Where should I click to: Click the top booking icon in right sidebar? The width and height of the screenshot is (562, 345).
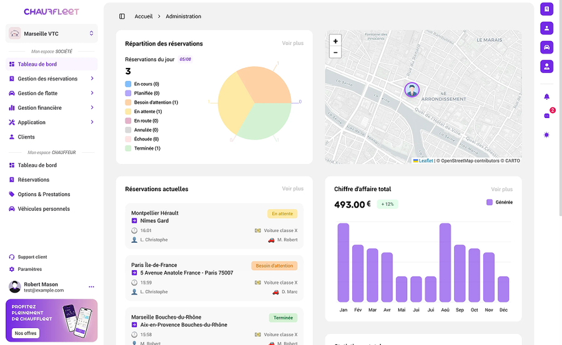click(x=546, y=9)
